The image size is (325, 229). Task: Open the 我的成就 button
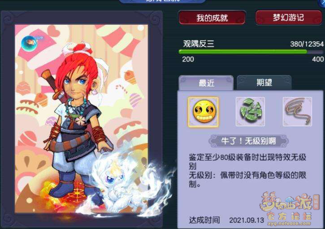[x=212, y=18]
